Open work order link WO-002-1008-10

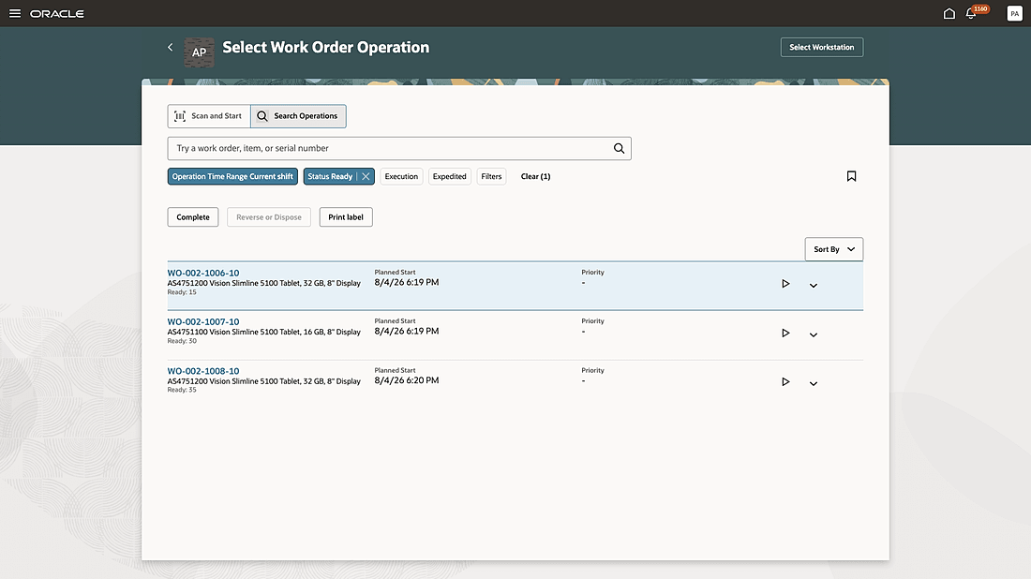203,371
